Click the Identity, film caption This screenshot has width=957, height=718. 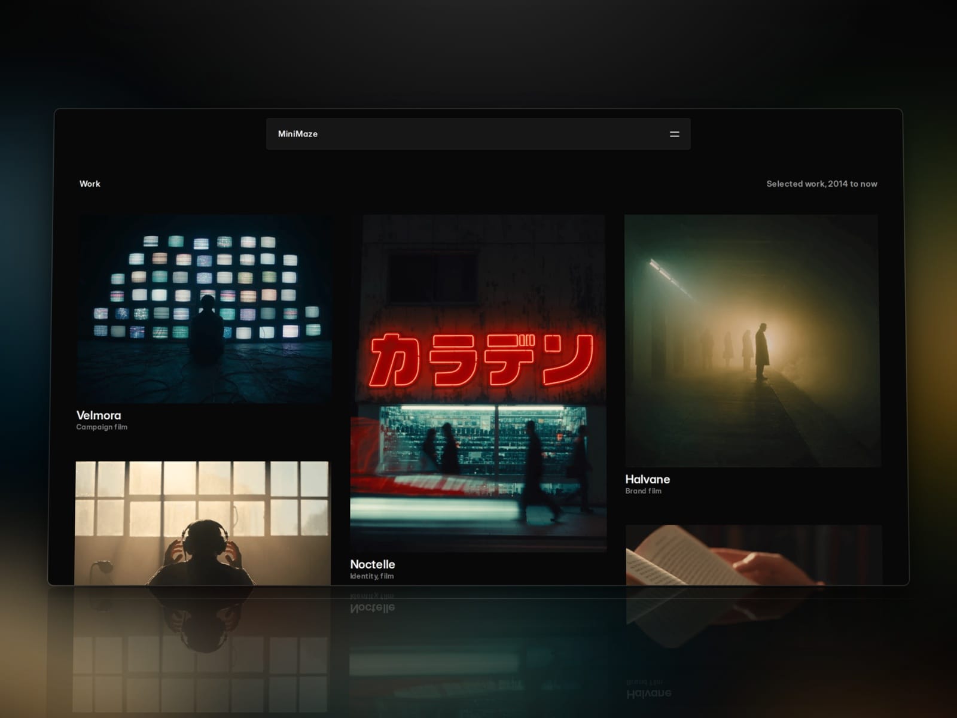(372, 576)
